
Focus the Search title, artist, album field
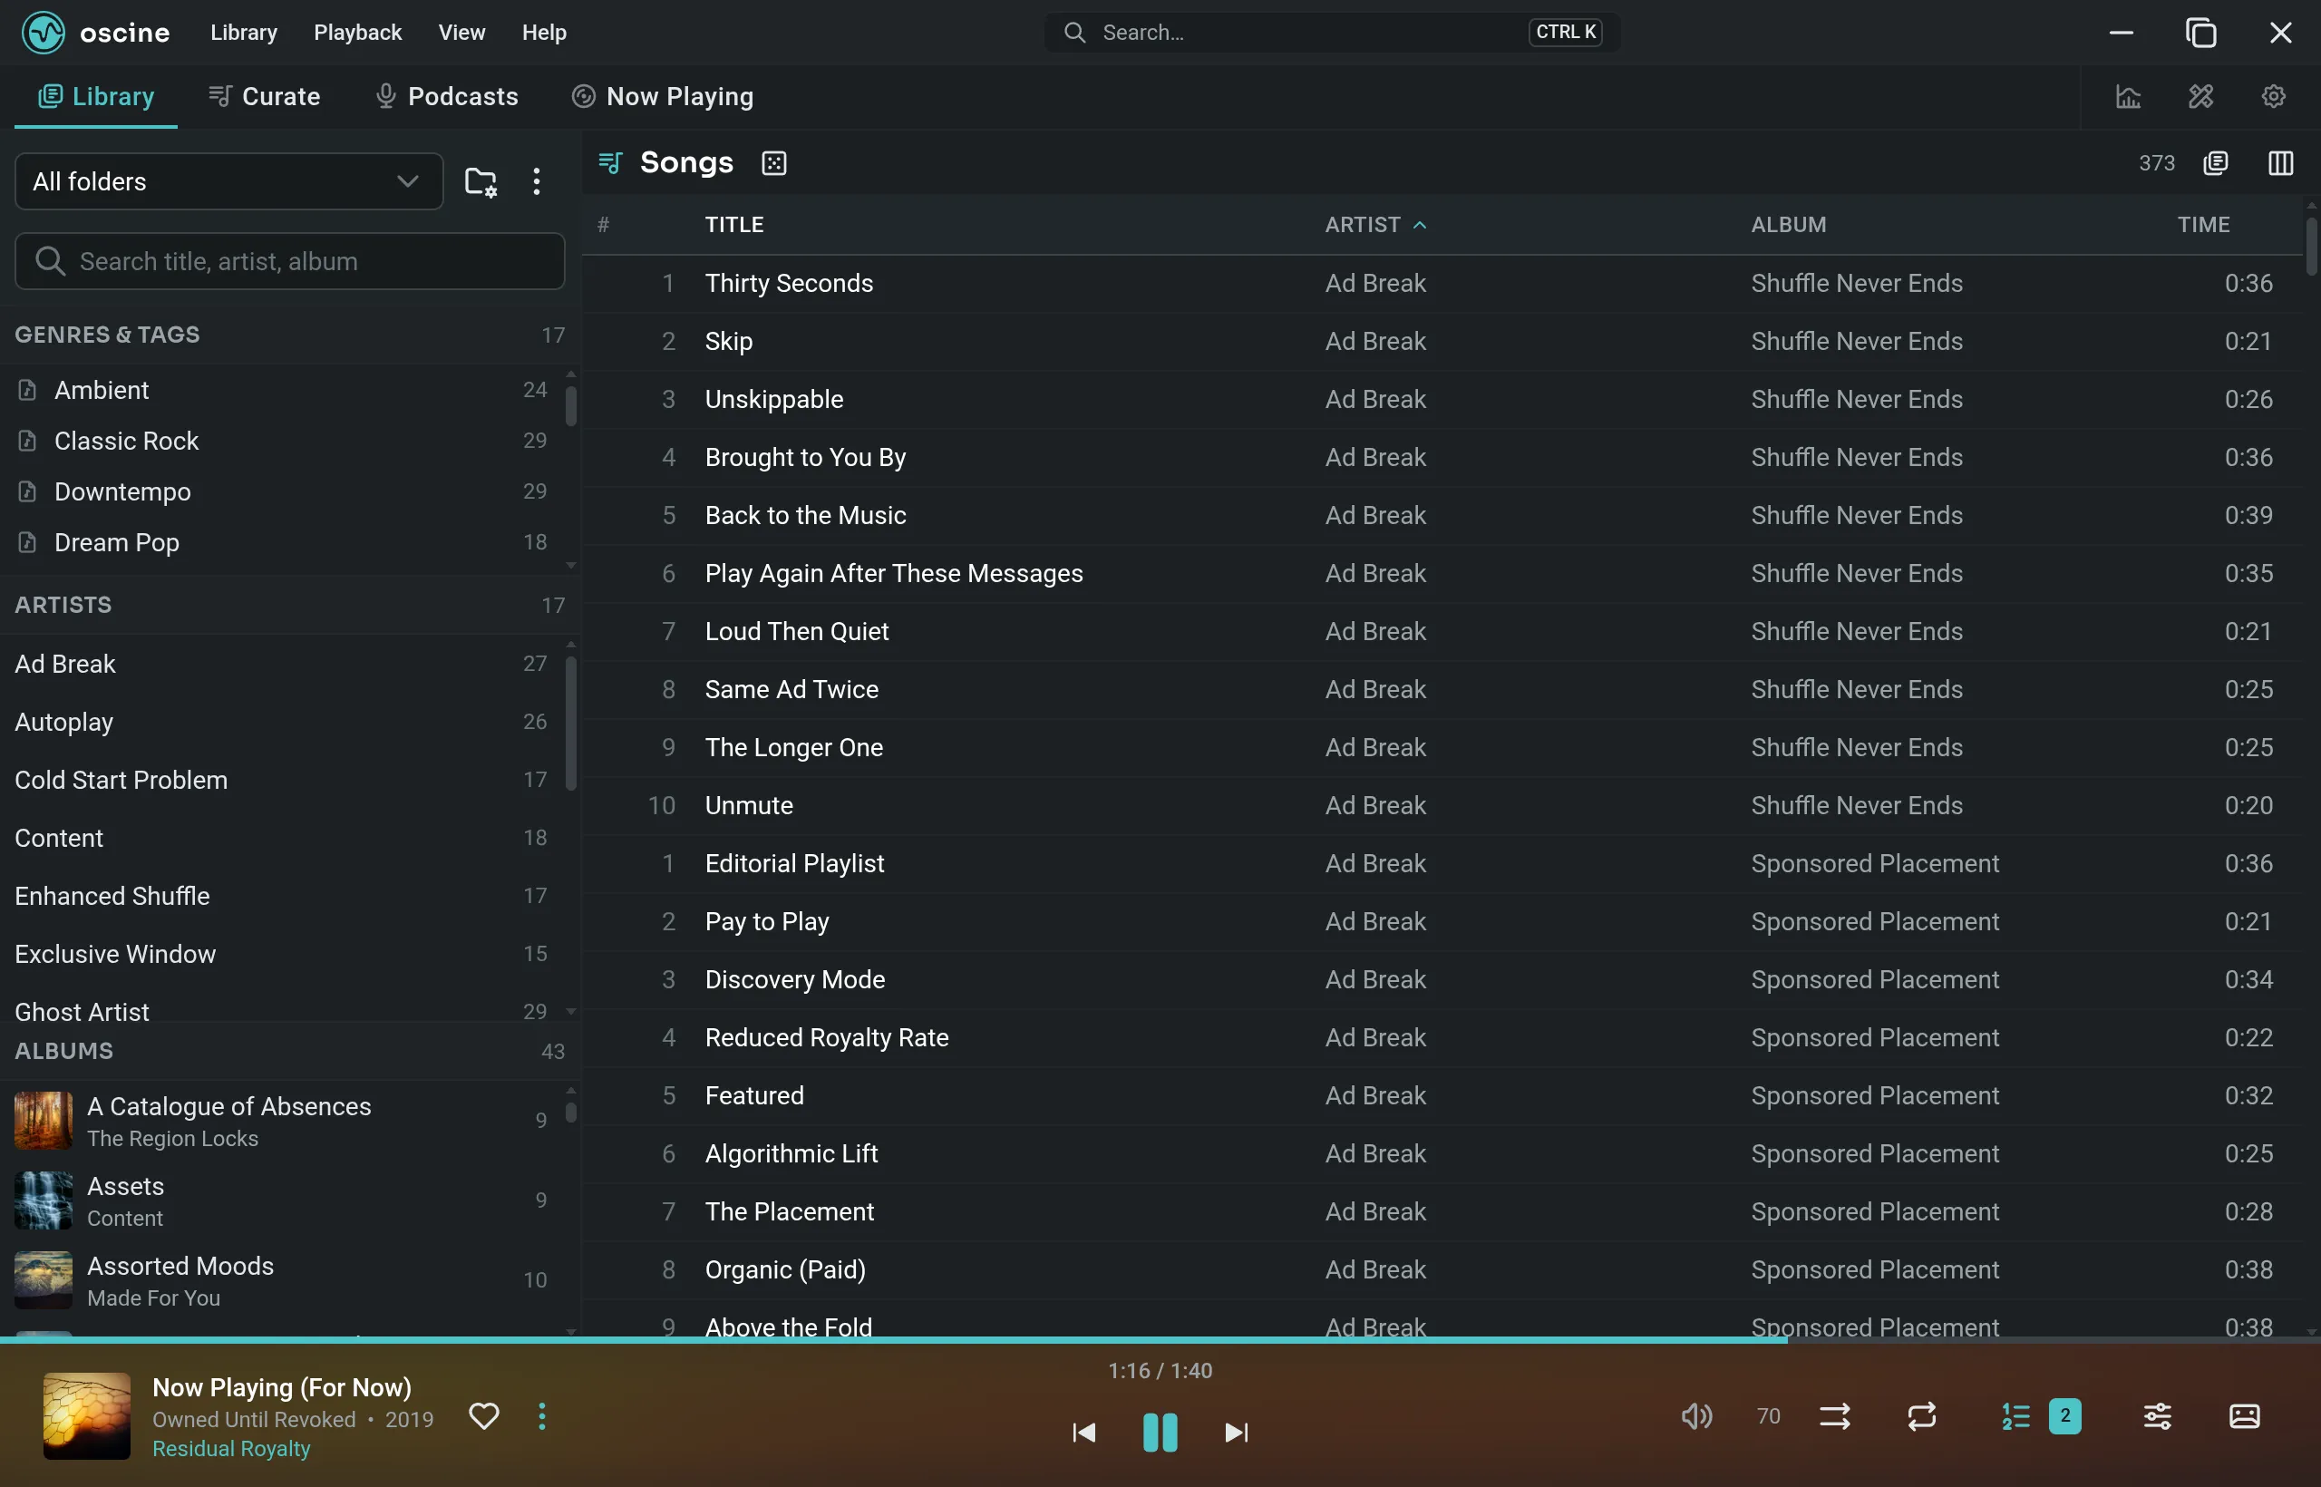[289, 261]
